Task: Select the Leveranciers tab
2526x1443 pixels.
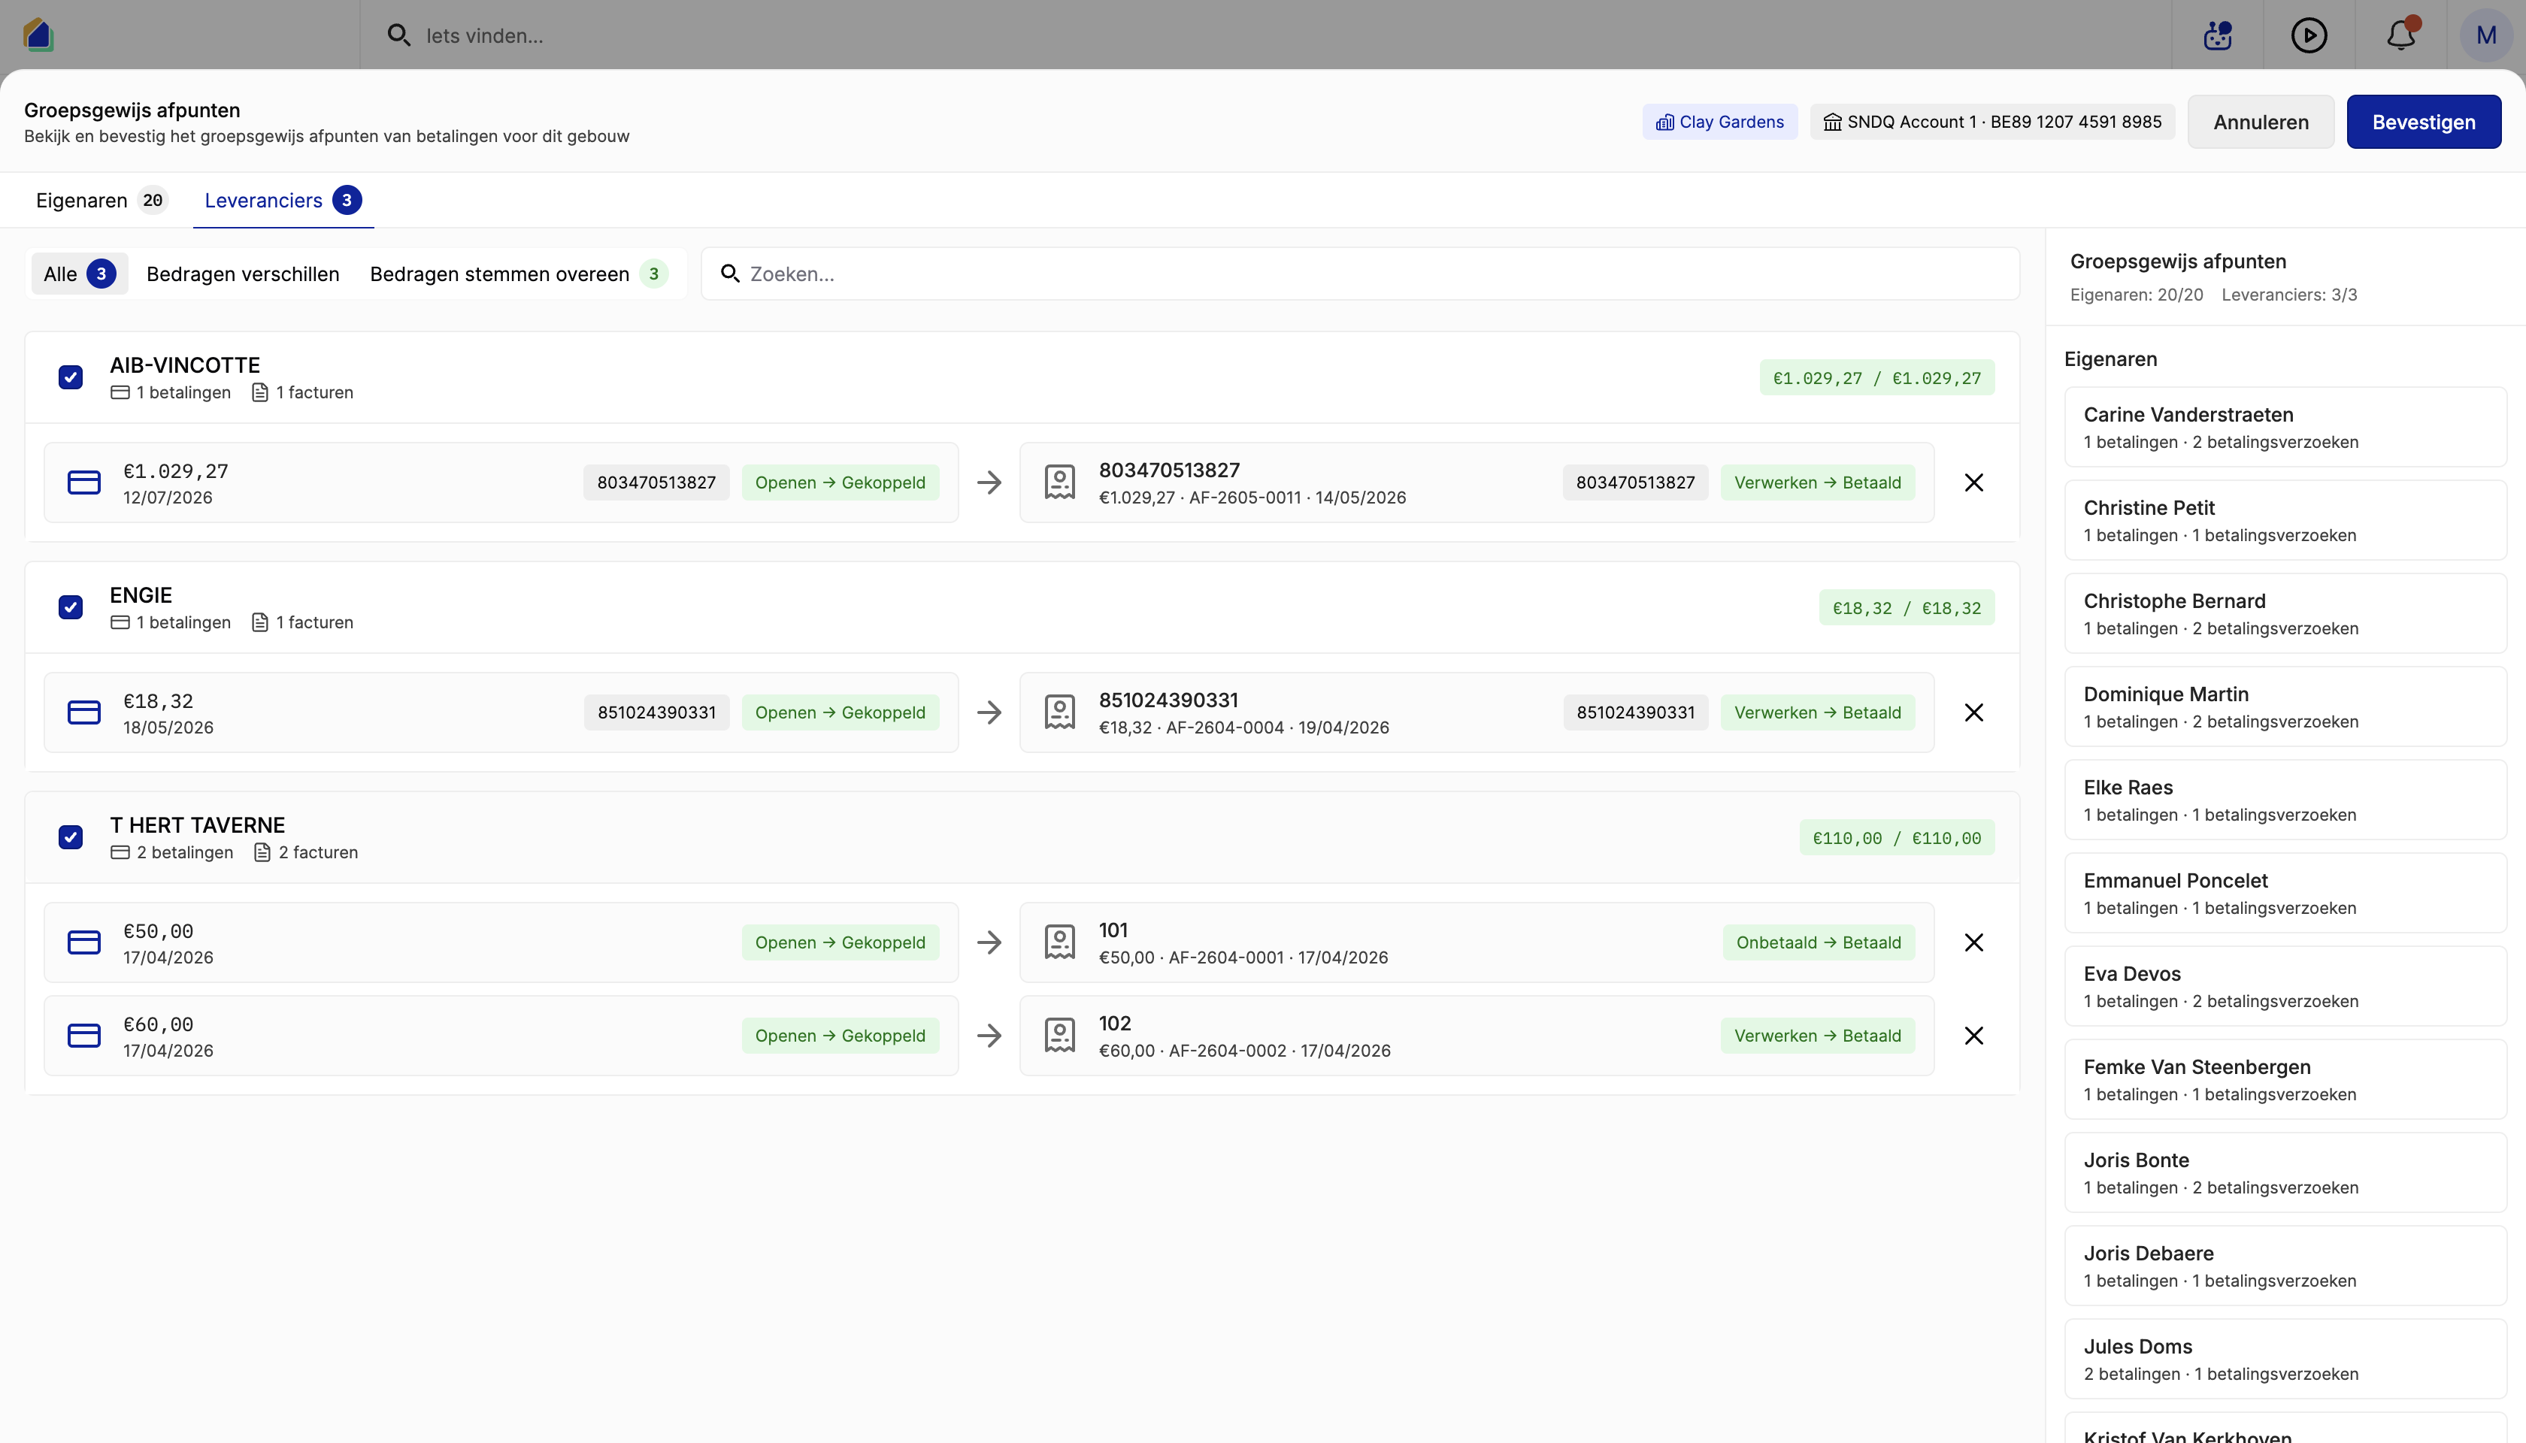Action: pyautogui.click(x=283, y=200)
